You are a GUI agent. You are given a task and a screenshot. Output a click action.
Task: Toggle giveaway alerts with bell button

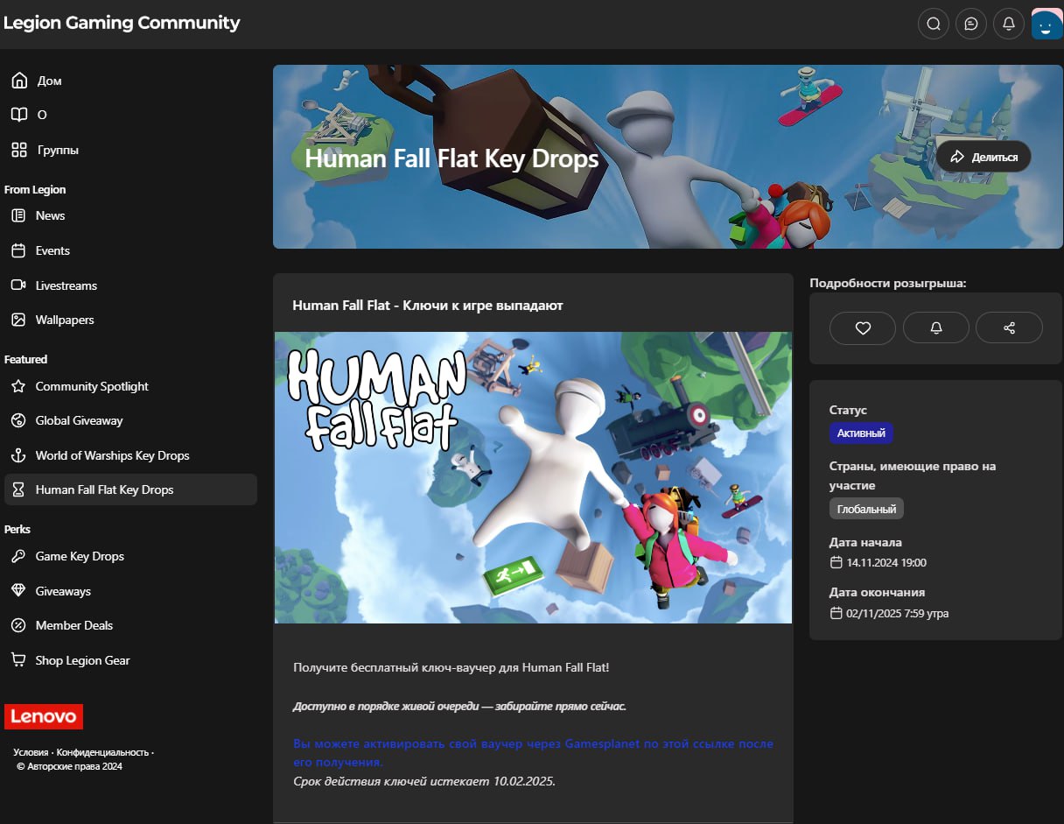(935, 327)
